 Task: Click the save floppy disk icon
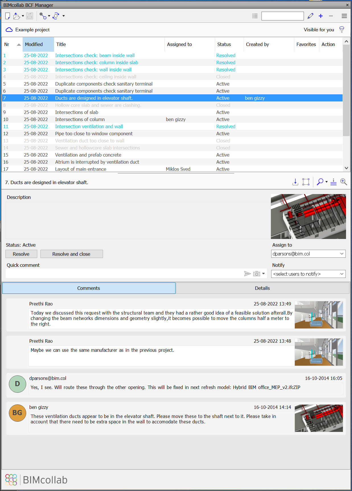pos(30,16)
